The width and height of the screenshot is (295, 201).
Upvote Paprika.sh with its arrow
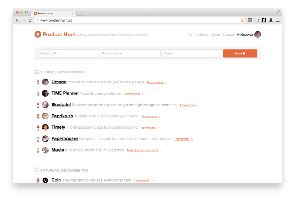click(x=38, y=115)
